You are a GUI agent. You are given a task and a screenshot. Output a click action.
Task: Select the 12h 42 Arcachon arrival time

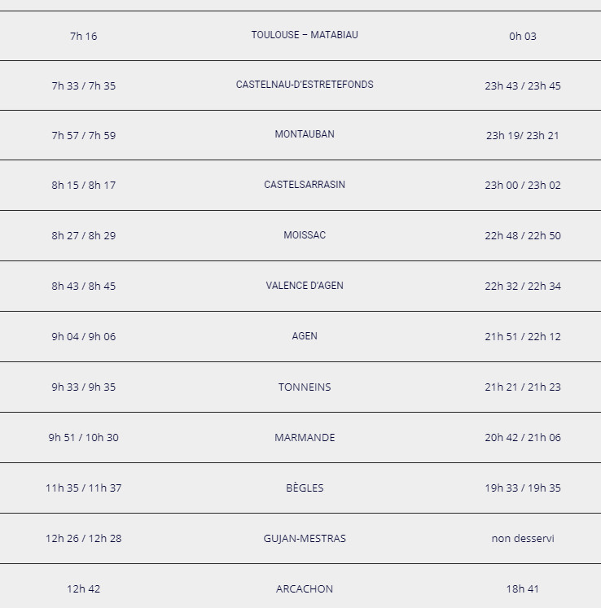pos(83,588)
